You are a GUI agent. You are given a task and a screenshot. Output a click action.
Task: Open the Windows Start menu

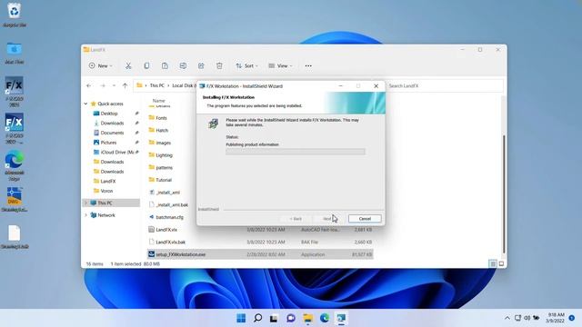point(241,318)
